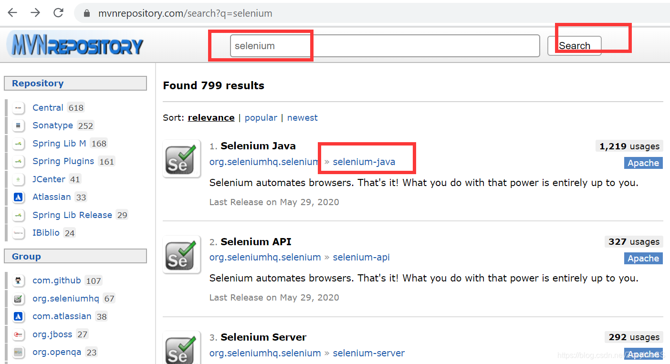Reload the page with the refresh icon
The width and height of the screenshot is (670, 364).
pyautogui.click(x=59, y=13)
